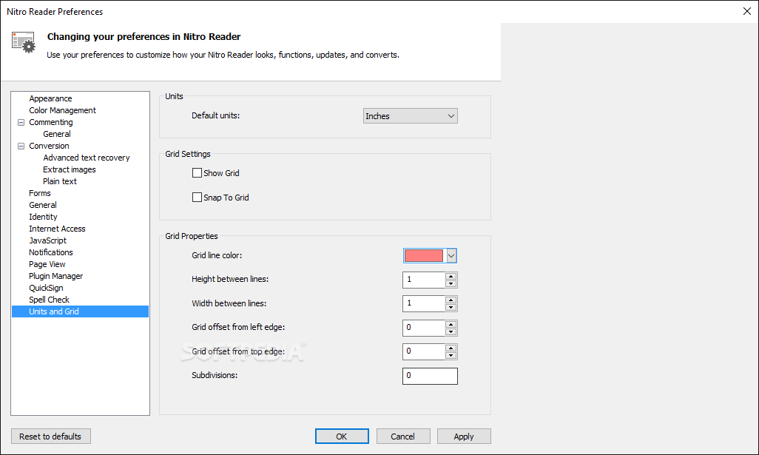Increase Height between lines value
The width and height of the screenshot is (759, 455).
(451, 276)
